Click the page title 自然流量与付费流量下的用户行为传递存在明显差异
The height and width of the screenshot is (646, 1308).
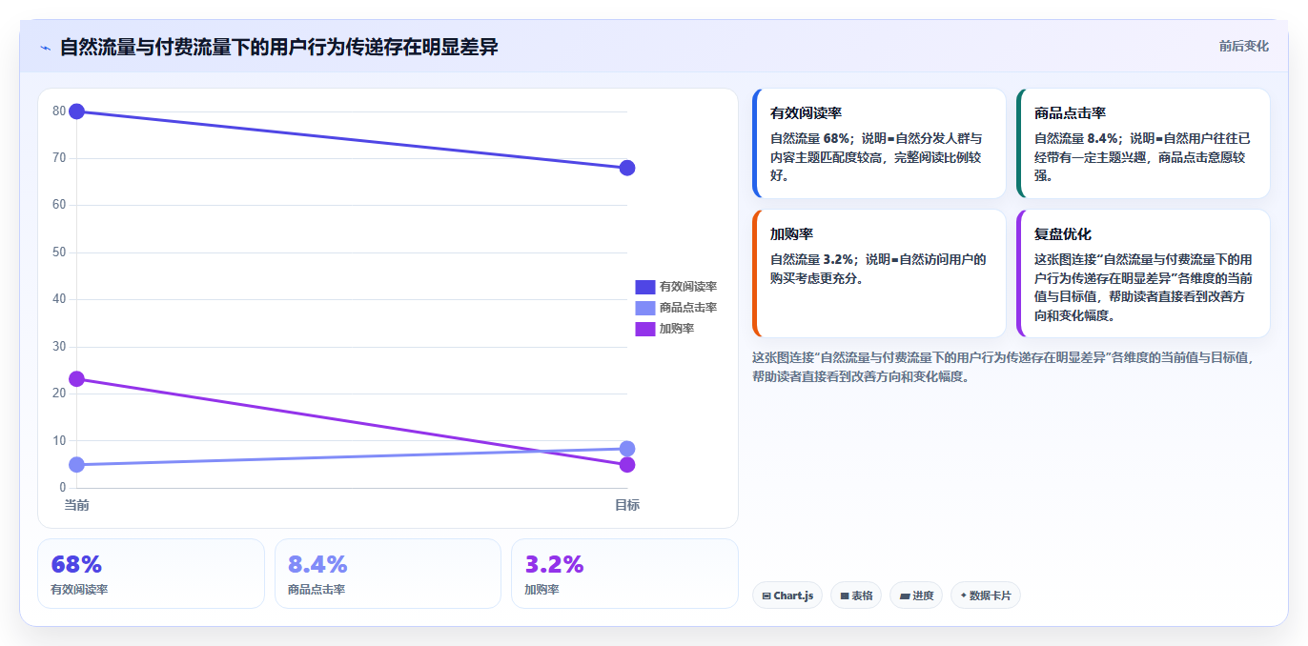click(x=279, y=47)
